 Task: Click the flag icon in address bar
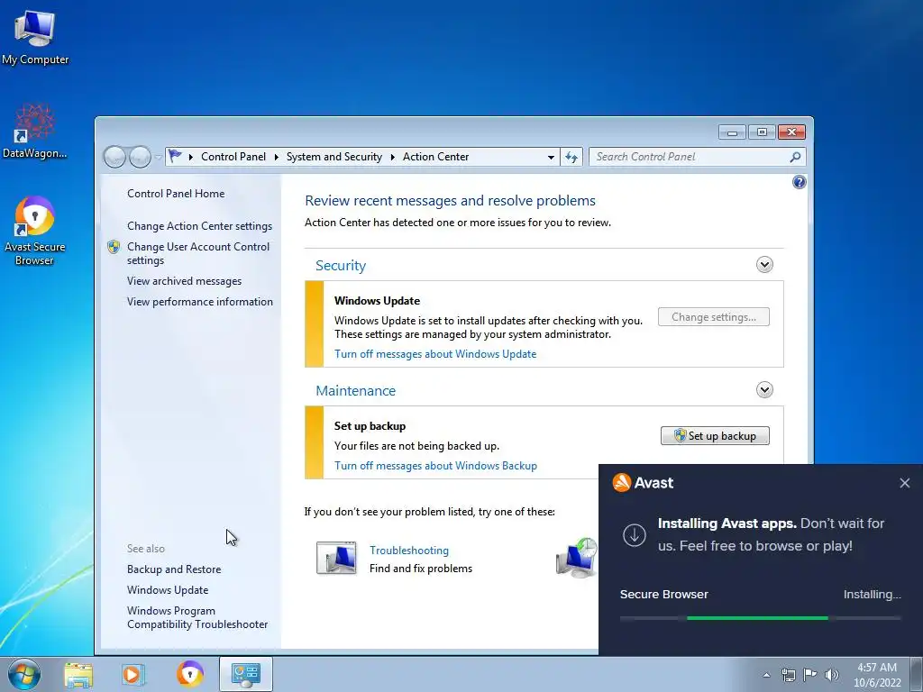pyautogui.click(x=175, y=157)
